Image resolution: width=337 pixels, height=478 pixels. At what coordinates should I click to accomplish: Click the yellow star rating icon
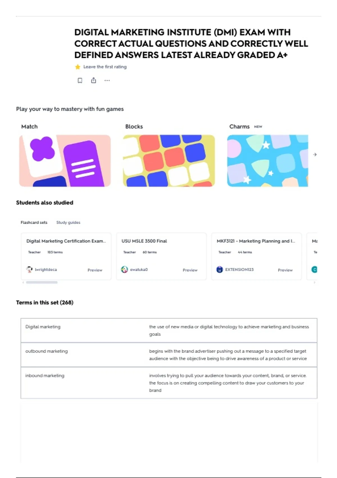coord(78,67)
